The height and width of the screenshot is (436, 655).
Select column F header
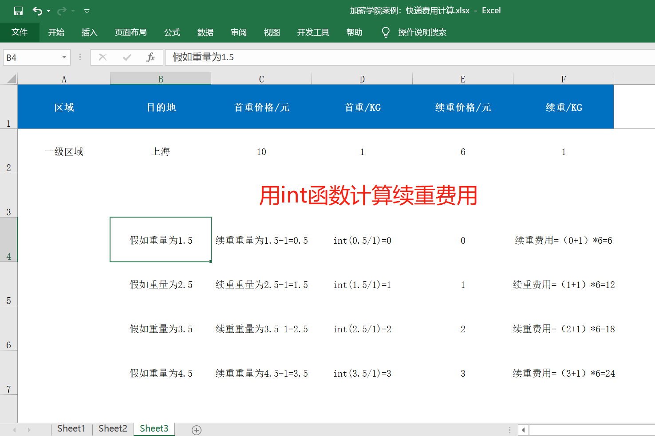[x=564, y=79]
